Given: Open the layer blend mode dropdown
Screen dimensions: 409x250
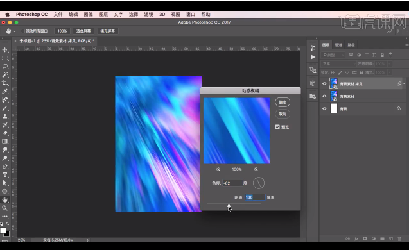Looking at the screenshot, I should coord(338,64).
